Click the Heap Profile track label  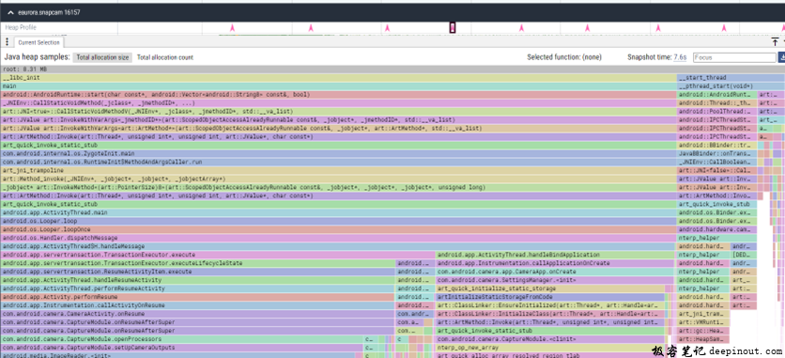21,27
